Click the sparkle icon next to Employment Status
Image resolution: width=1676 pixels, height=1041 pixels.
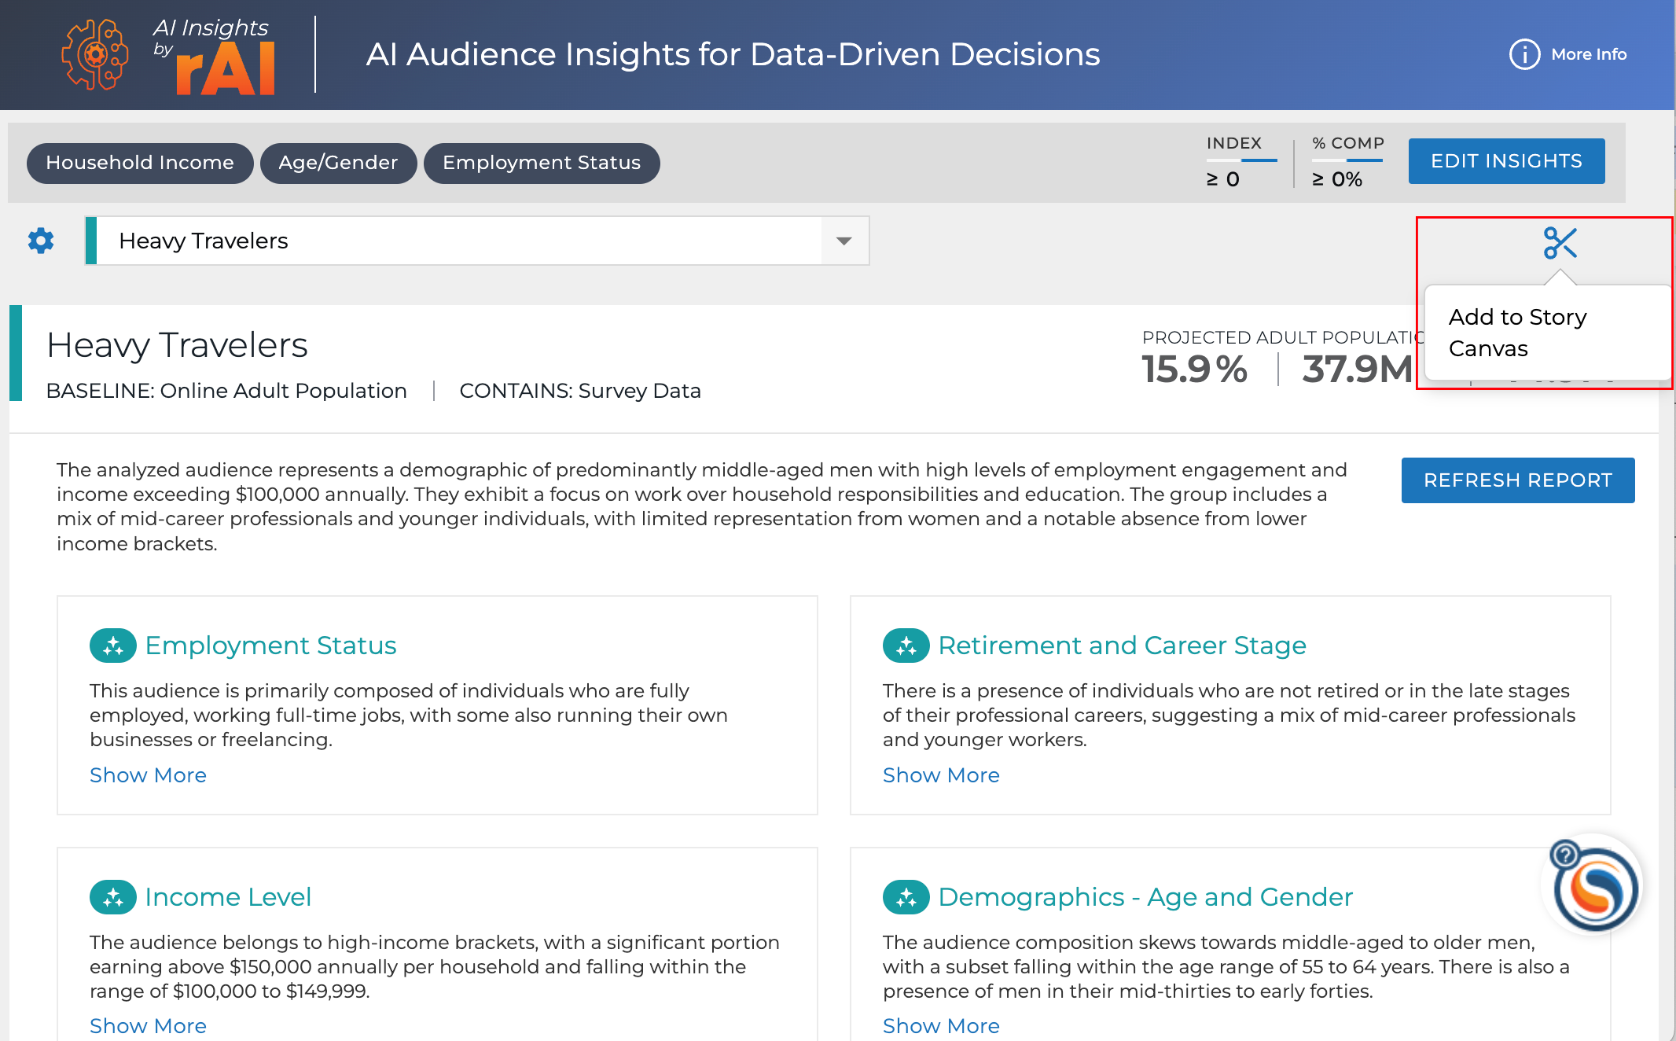tap(113, 646)
